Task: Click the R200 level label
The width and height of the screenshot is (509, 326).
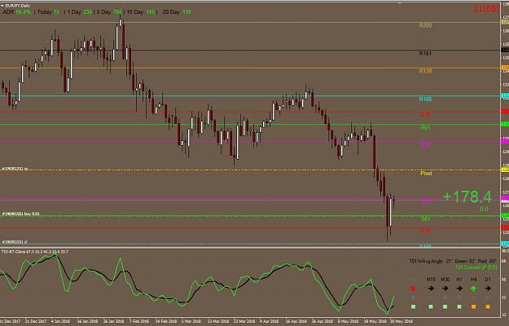Action: click(x=425, y=25)
